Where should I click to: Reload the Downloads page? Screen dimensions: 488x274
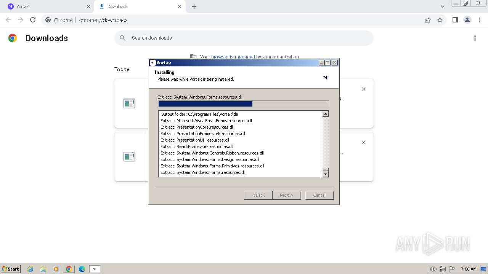[33, 20]
